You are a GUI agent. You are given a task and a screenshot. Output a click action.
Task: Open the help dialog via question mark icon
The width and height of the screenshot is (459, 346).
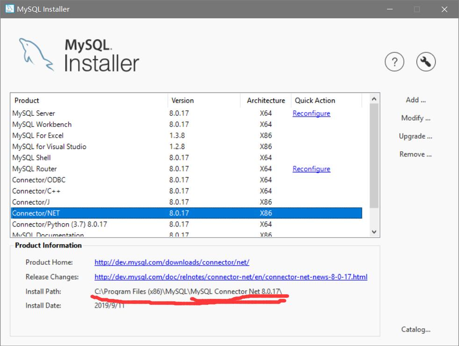(x=394, y=61)
